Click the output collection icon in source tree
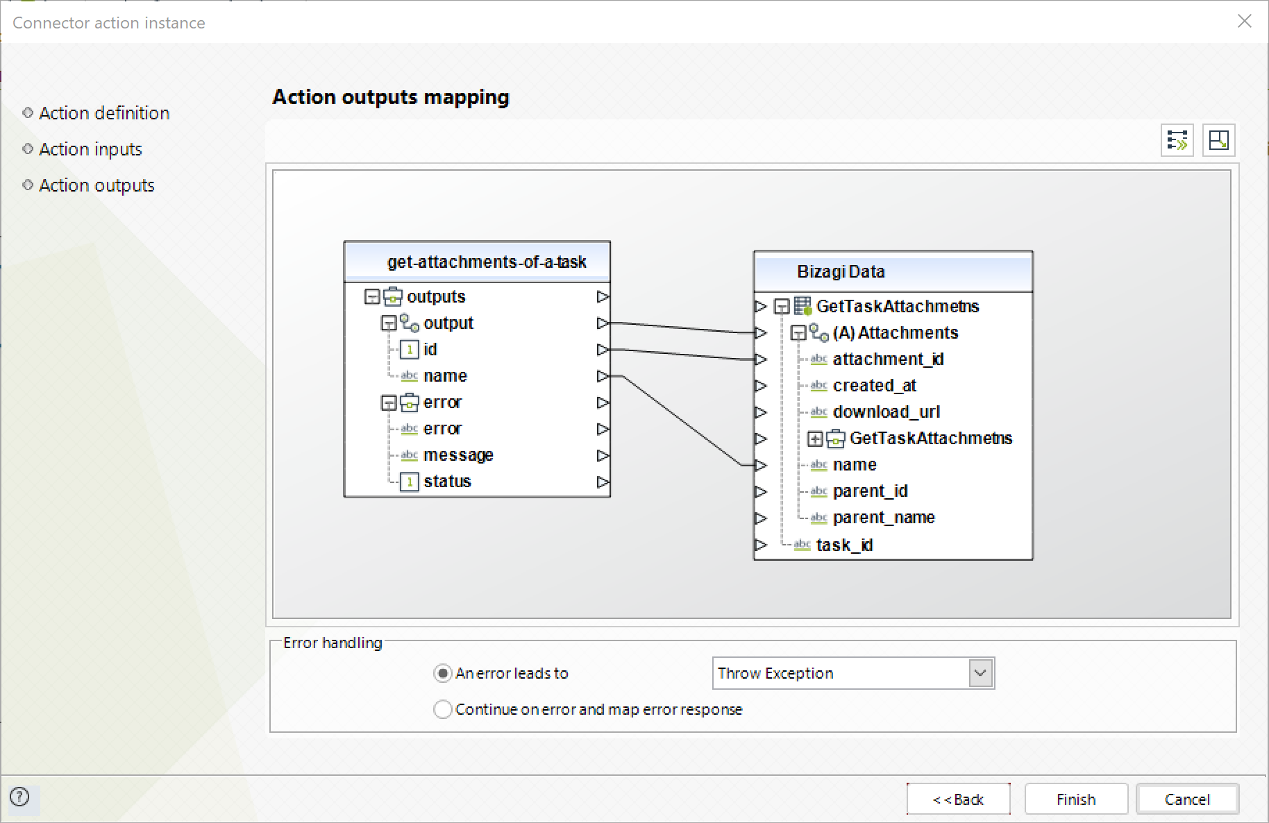This screenshot has height=823, width=1269. (x=410, y=323)
